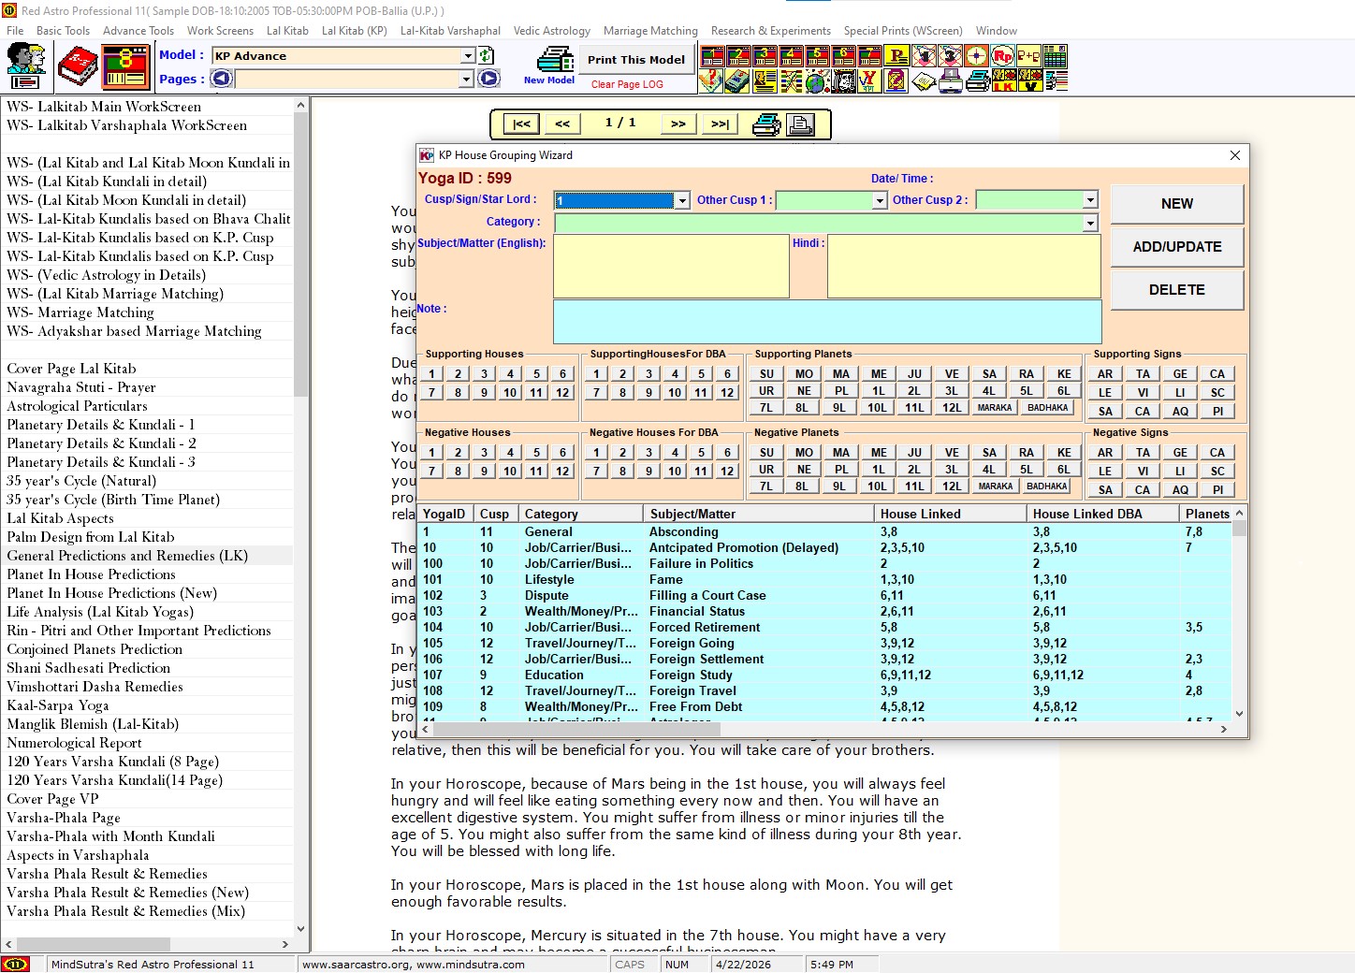The height and width of the screenshot is (973, 1355).
Task: Click the 'P+P' toolbar icon
Action: (x=1028, y=55)
